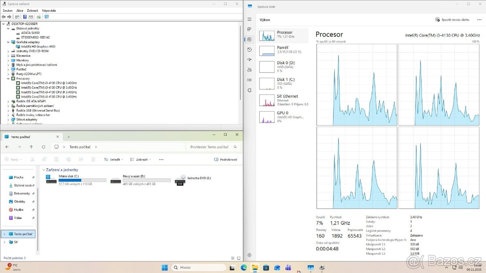Click the Hledat search box in taskbar
Image resolution: width=486 pixels, height=273 pixels.
point(198,267)
